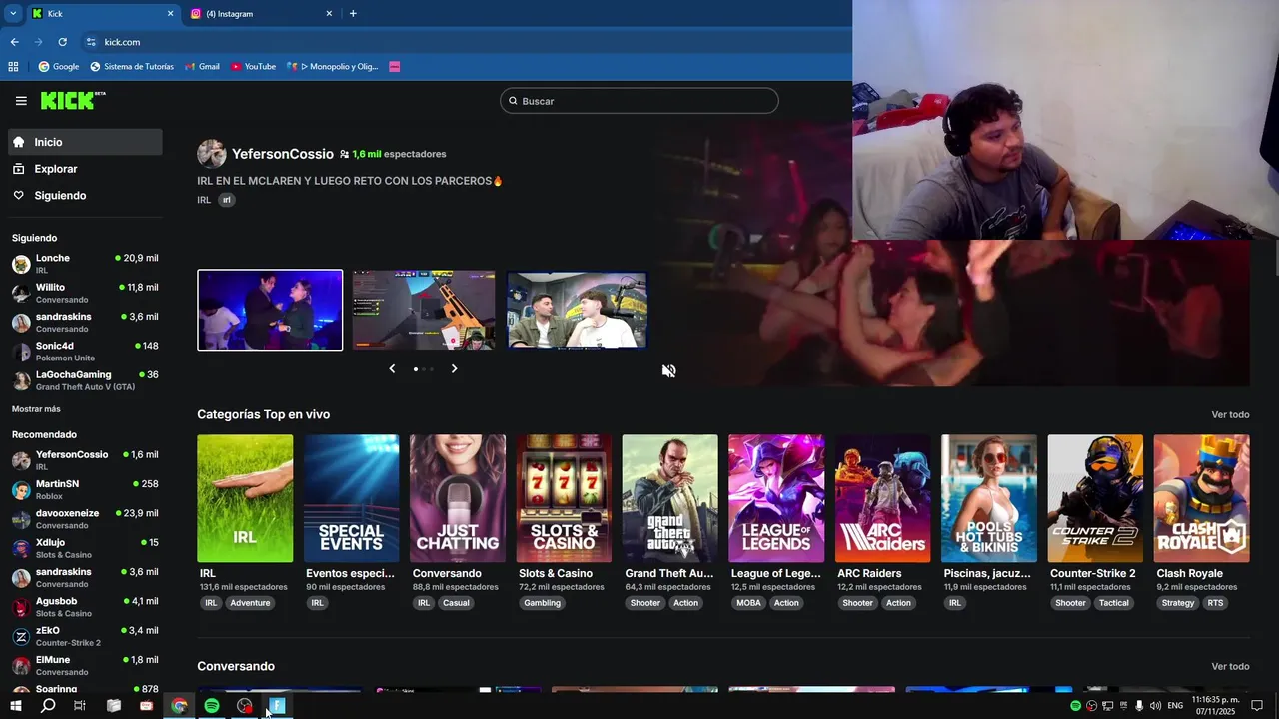This screenshot has height=719, width=1279.
Task: Open Agusbob recommended channel
Action: pyautogui.click(x=85, y=607)
